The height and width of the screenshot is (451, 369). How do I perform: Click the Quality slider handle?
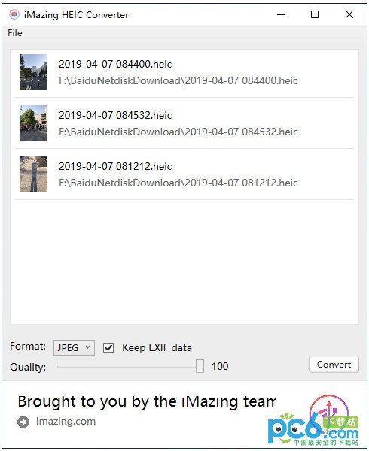click(x=200, y=366)
